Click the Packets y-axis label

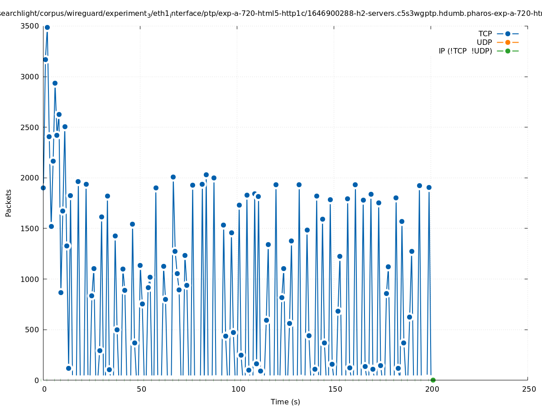9,203
